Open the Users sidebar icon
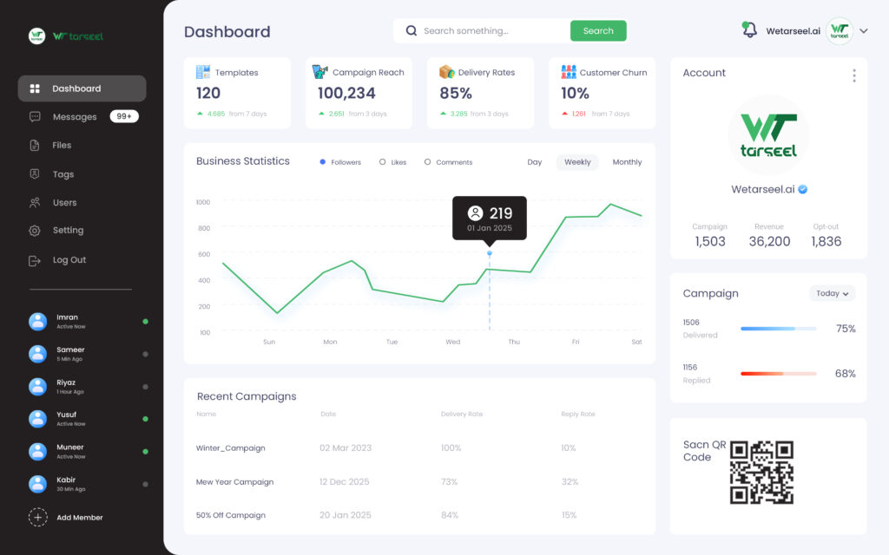Image resolution: width=889 pixels, height=555 pixels. [35, 202]
